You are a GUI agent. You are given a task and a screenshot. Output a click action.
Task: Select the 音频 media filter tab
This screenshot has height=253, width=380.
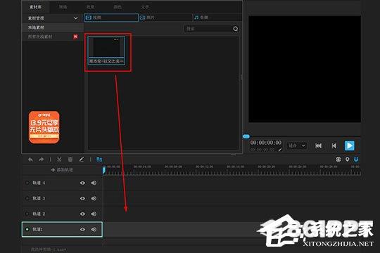pos(217,18)
